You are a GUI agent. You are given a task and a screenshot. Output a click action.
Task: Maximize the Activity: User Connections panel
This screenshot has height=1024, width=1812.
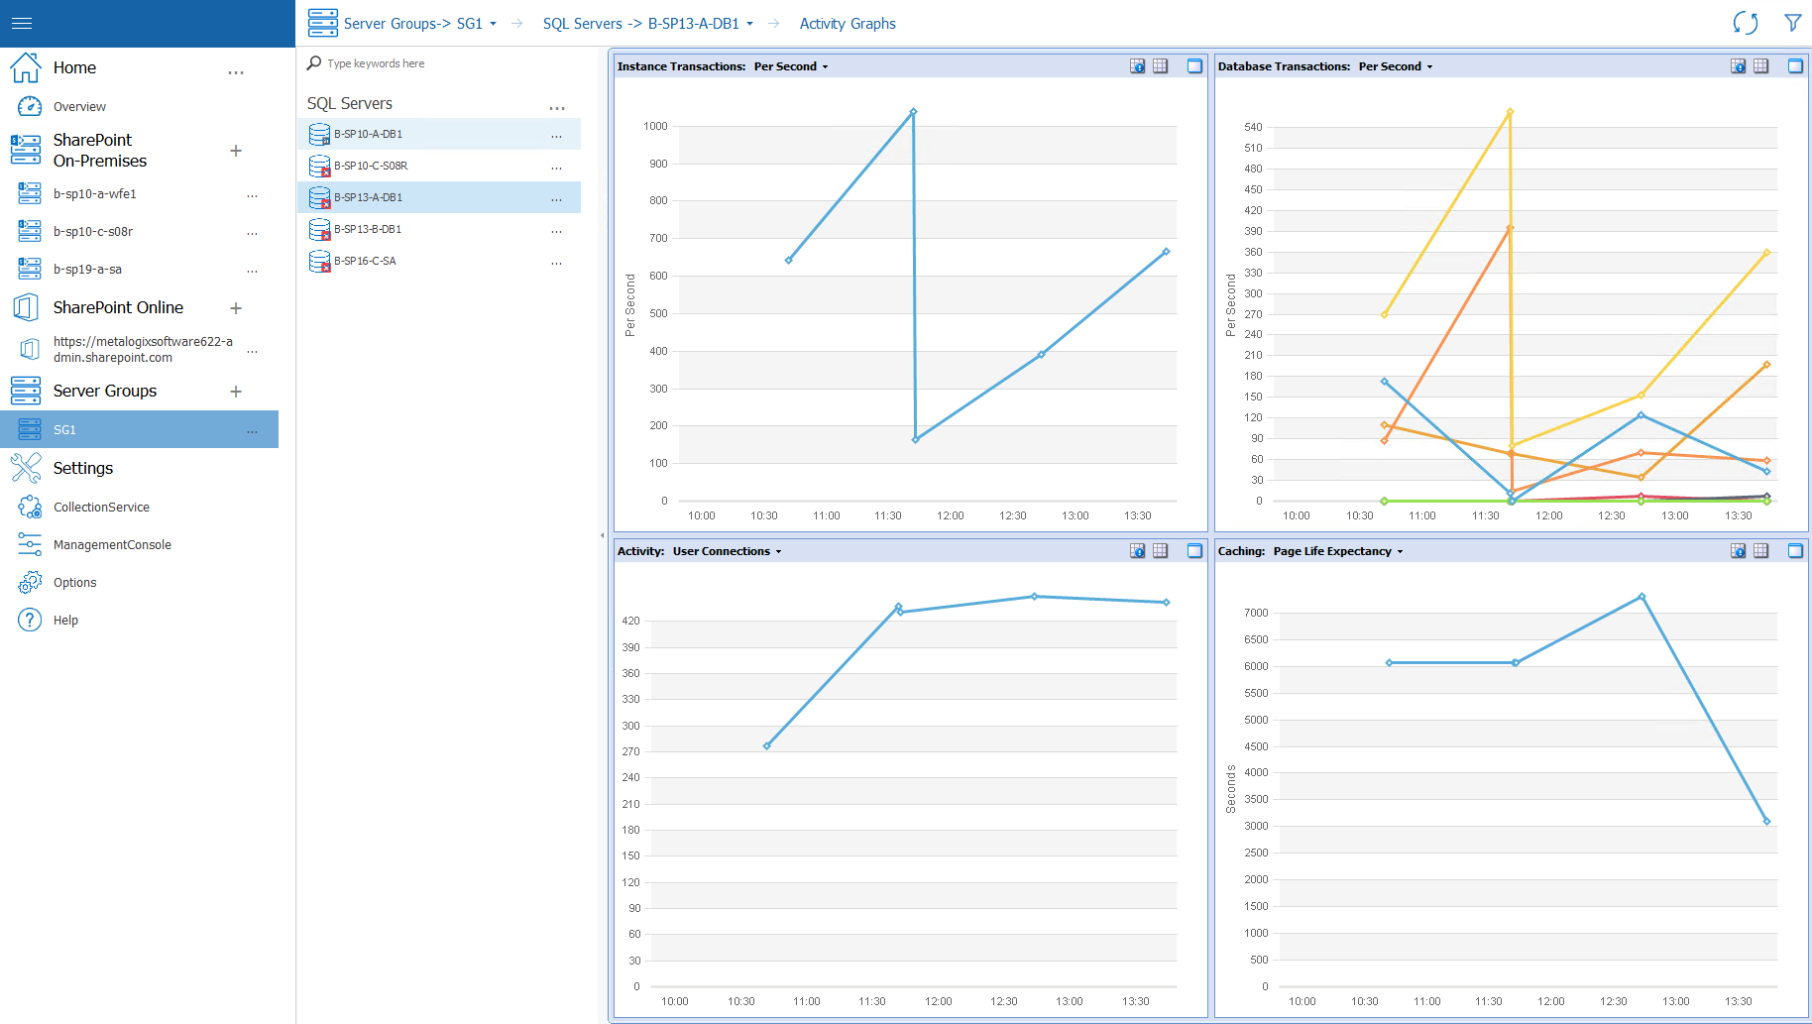[x=1194, y=550]
